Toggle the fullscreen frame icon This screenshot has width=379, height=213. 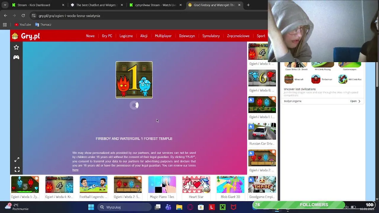[x=17, y=170]
